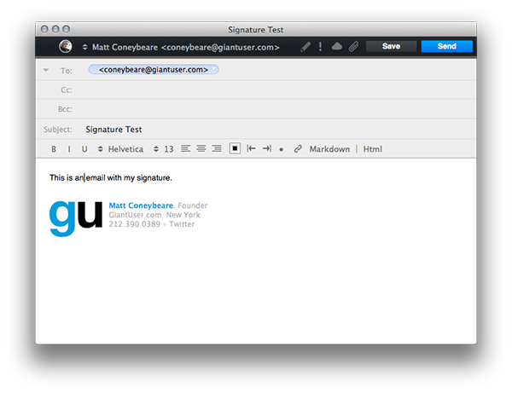
Task: Mark message priority with exclamation icon
Action: click(x=321, y=47)
